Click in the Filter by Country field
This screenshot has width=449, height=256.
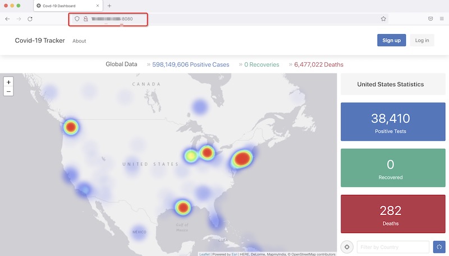click(393, 247)
